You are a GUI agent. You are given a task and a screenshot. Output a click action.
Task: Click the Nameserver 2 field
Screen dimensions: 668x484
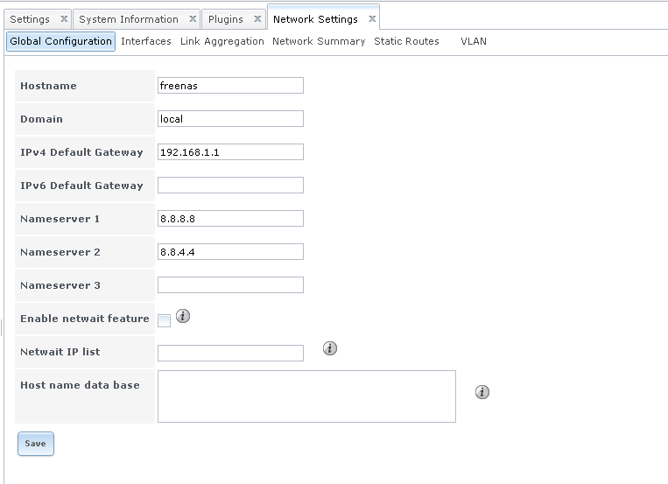230,251
